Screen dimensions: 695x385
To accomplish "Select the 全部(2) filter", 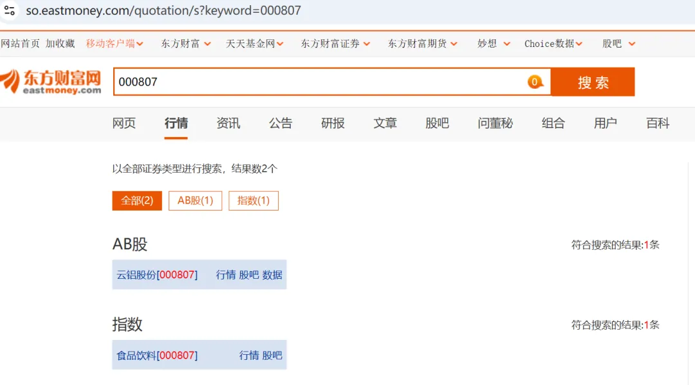I will click(137, 201).
